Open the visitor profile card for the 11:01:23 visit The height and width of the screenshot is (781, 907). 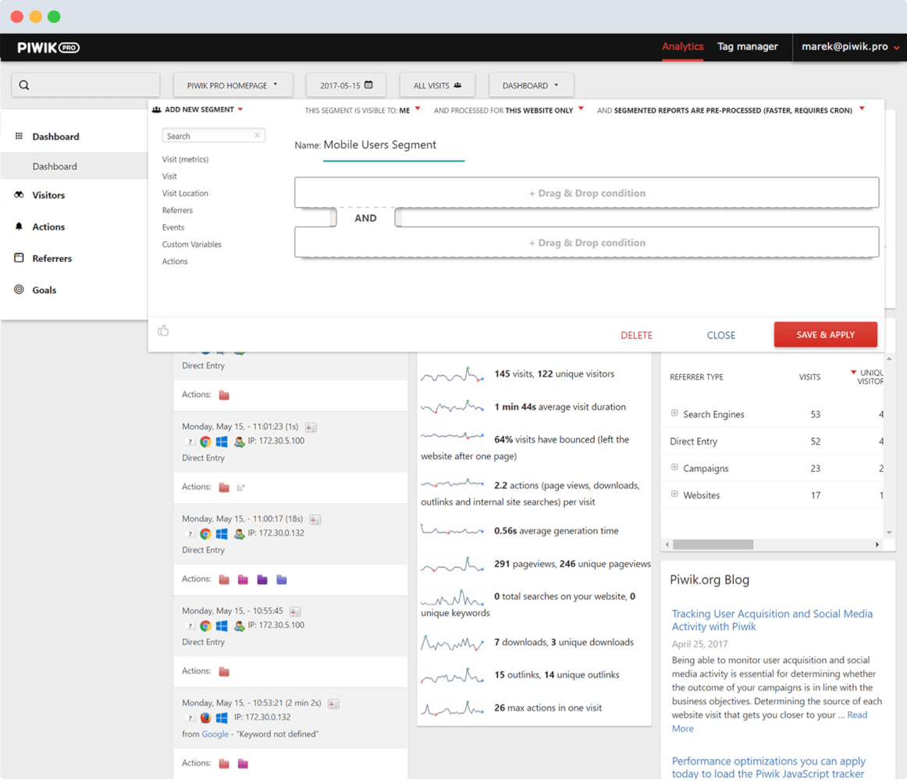coord(311,427)
